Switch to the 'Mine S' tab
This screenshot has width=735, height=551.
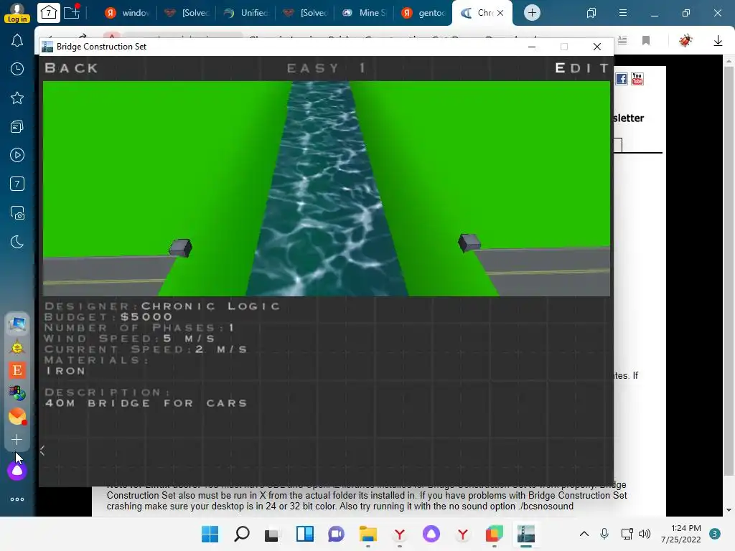364,13
